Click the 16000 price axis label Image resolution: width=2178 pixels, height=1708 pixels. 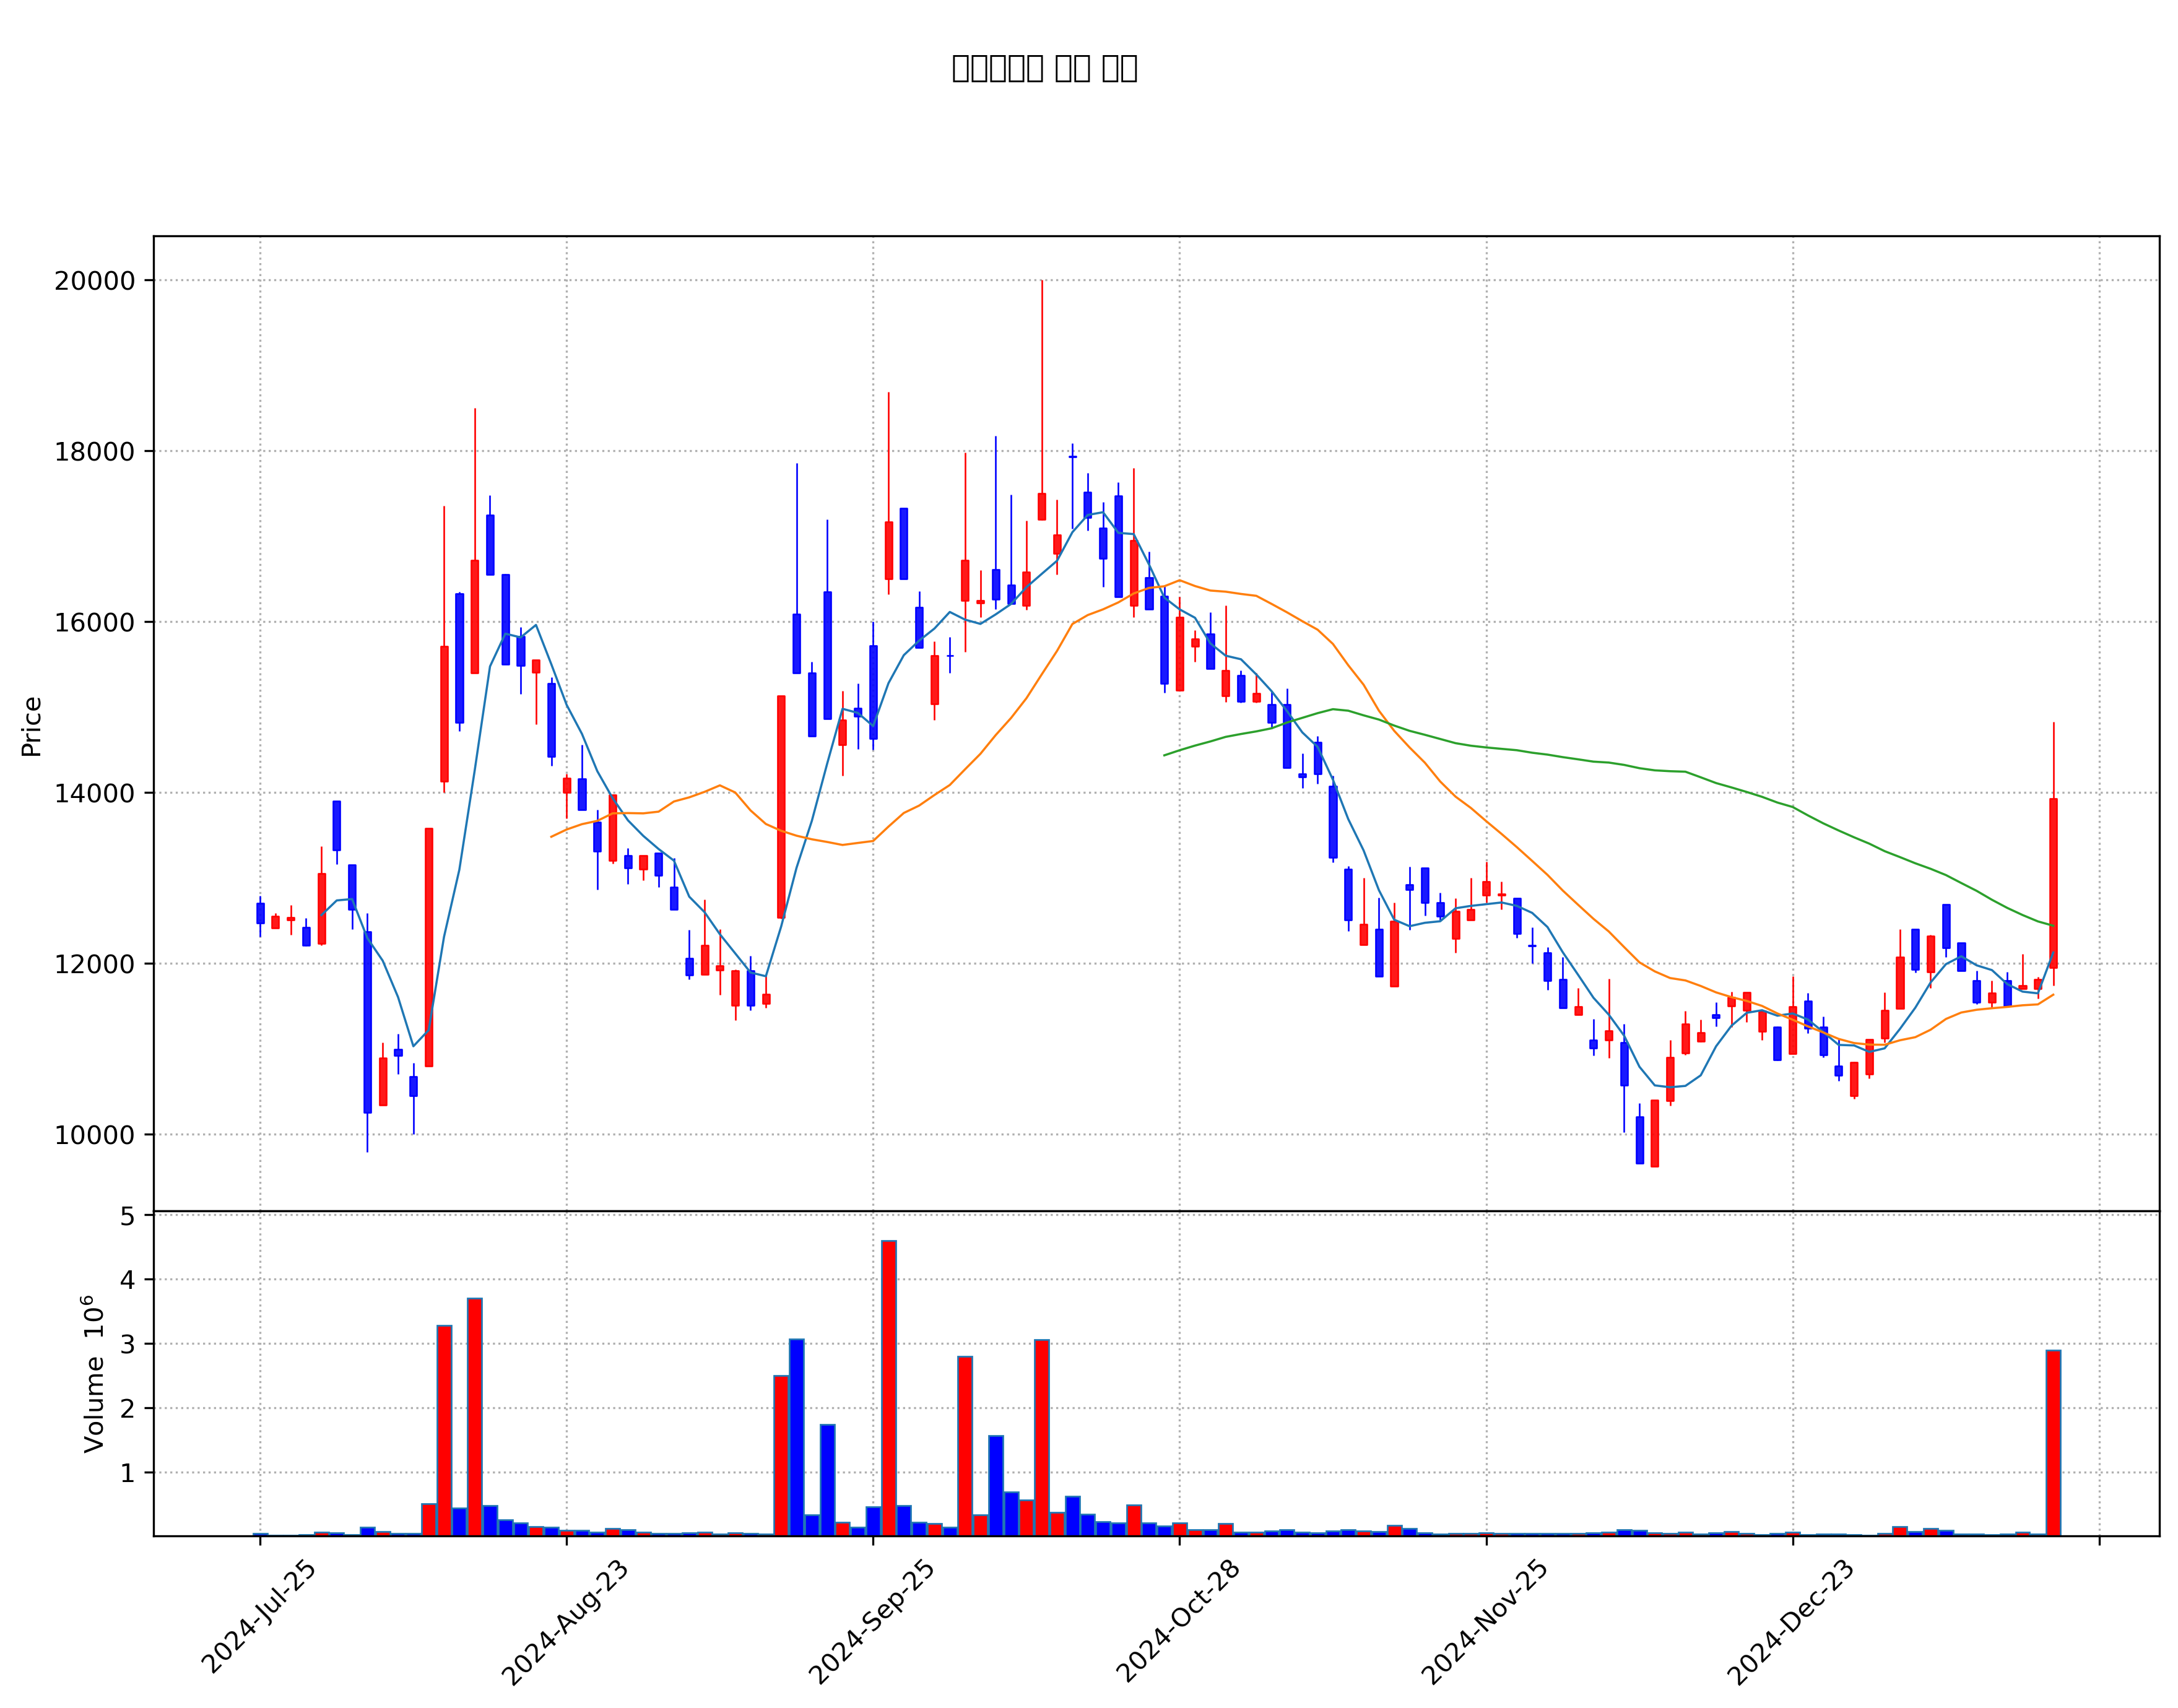tap(95, 623)
